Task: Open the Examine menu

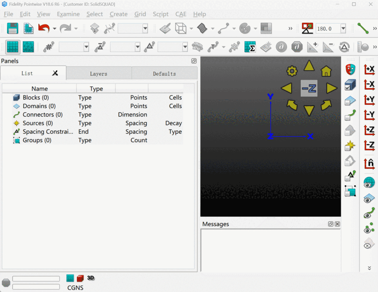Action: coord(68,14)
